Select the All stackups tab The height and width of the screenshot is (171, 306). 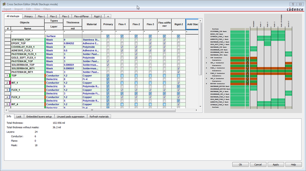[x=13, y=16]
